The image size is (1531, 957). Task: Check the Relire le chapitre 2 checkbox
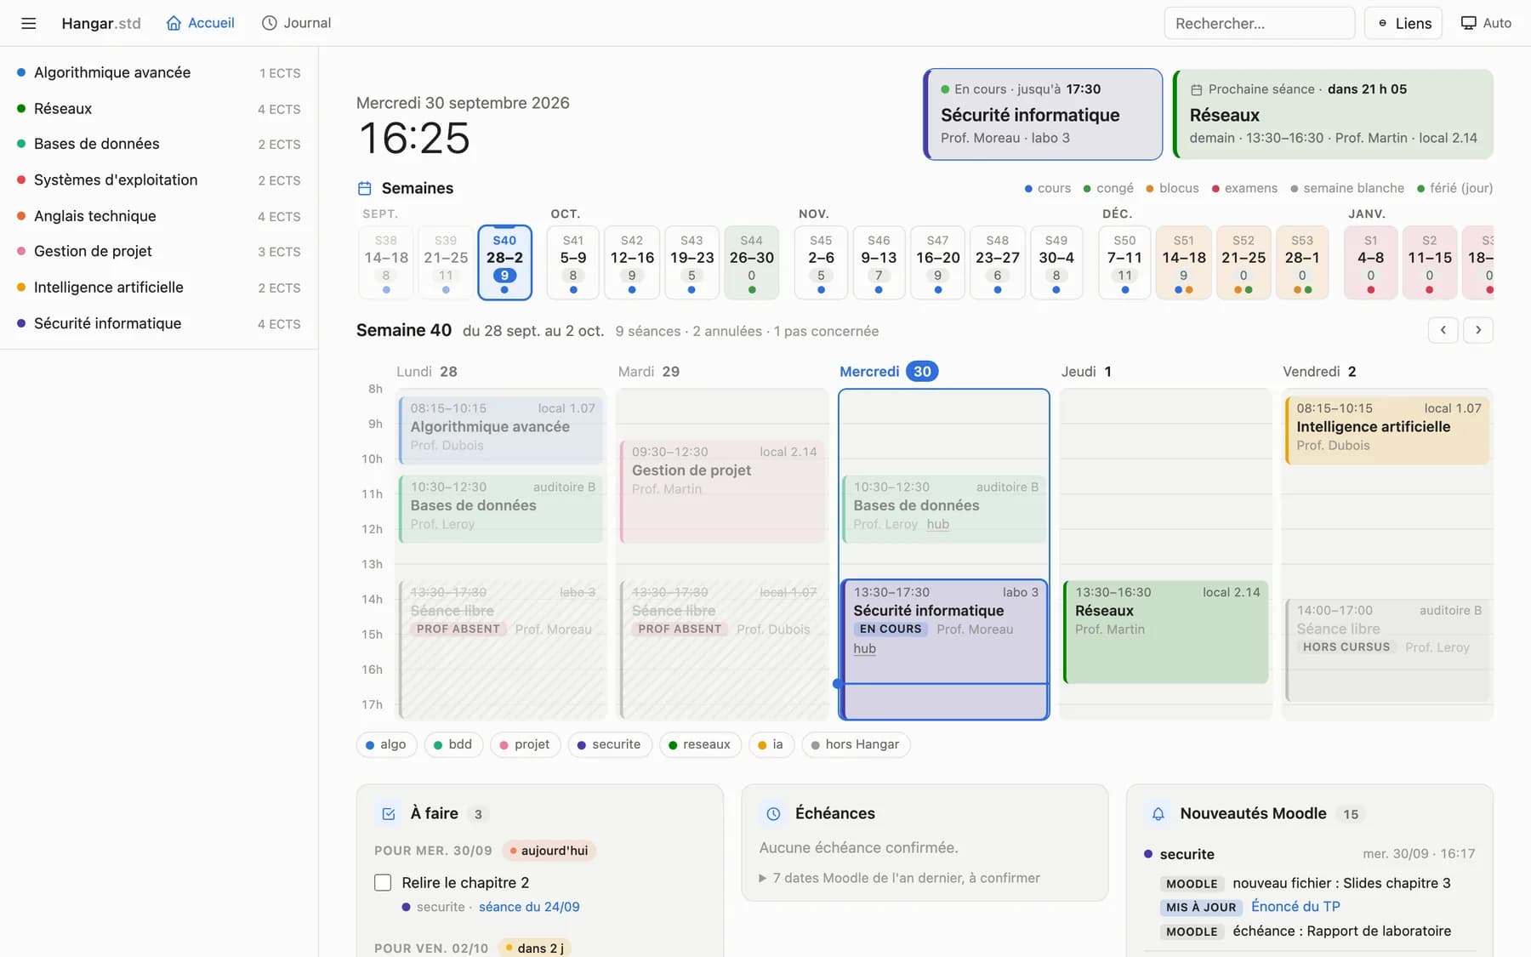point(383,883)
